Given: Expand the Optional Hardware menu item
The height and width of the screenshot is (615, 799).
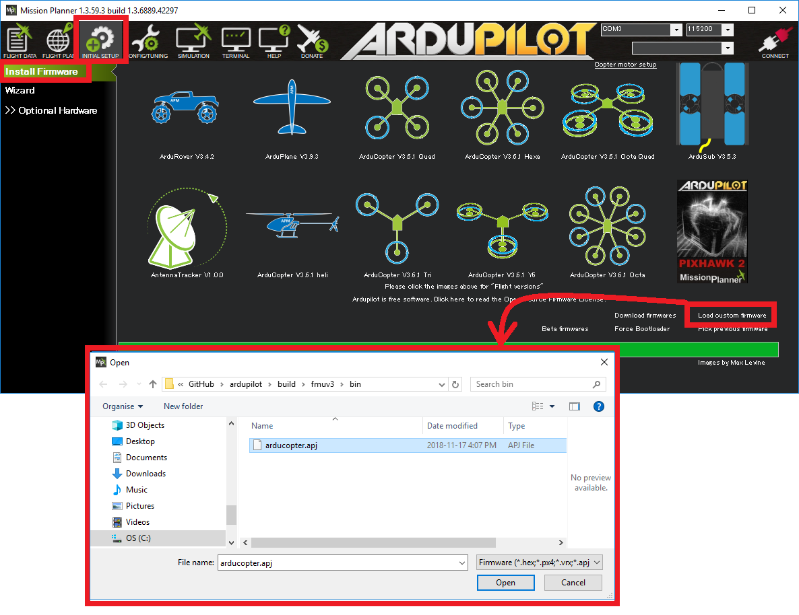Looking at the screenshot, I should pyautogui.click(x=51, y=110).
